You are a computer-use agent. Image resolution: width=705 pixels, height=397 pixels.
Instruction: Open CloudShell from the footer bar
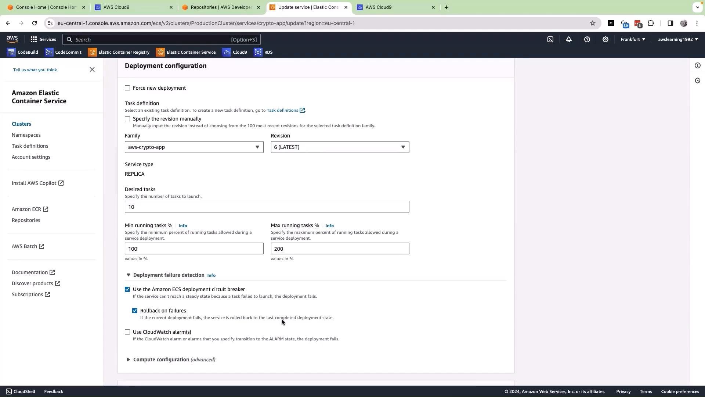click(x=21, y=391)
